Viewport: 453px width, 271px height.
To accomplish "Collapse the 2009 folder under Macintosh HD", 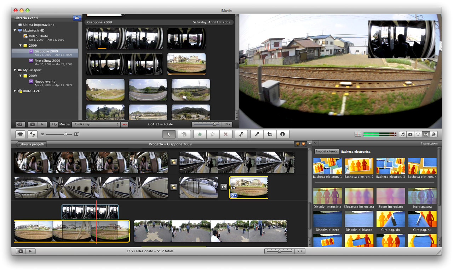I will click(21, 46).
